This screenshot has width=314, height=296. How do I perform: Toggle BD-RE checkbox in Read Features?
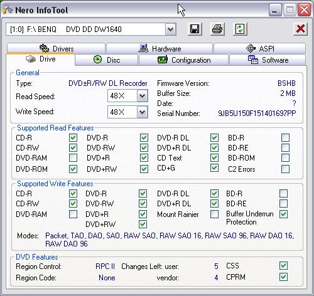tap(286, 148)
